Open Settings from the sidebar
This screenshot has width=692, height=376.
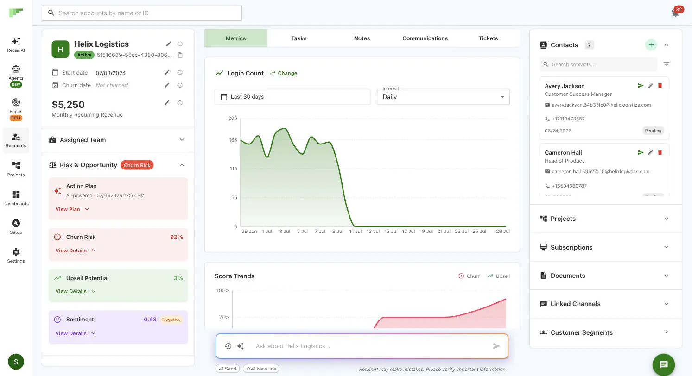pos(16,255)
